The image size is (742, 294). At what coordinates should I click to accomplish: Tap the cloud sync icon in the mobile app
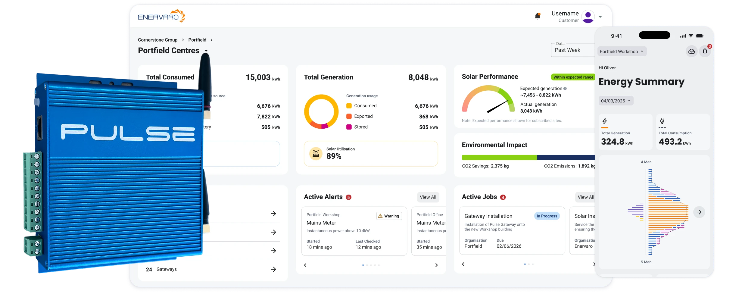691,51
